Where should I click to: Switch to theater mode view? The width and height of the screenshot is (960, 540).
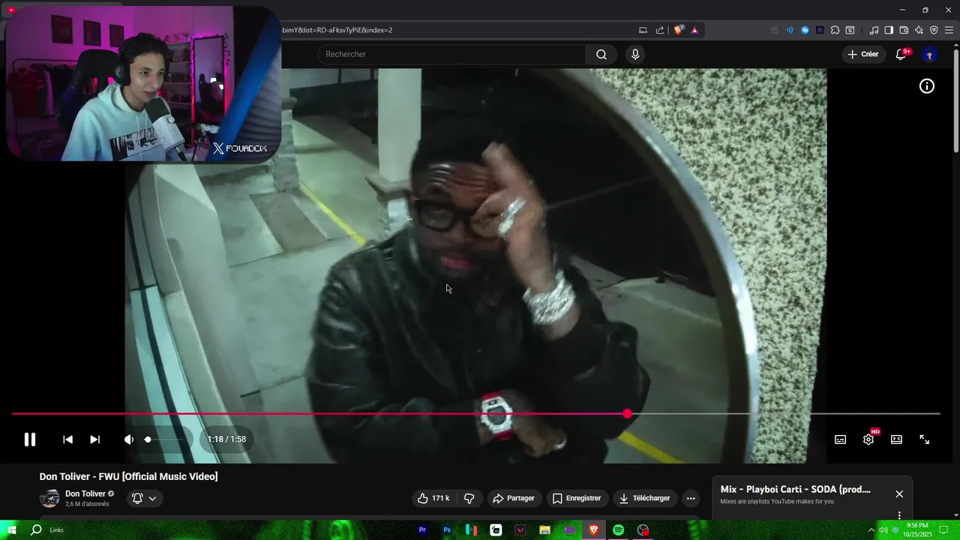896,439
